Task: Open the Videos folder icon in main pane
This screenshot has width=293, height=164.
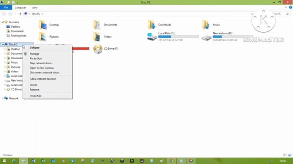Action: click(97, 36)
